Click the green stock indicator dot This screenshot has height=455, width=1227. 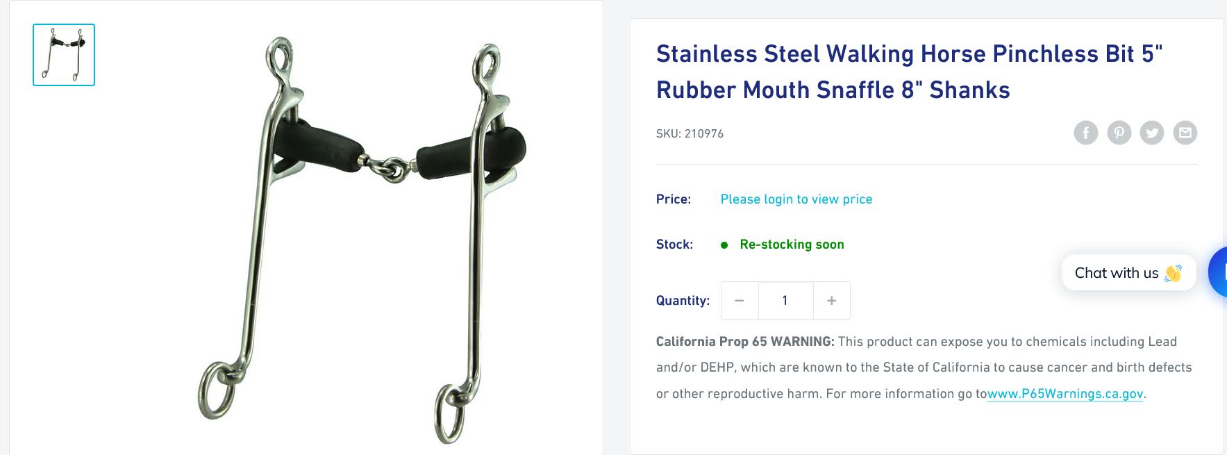[x=724, y=245]
